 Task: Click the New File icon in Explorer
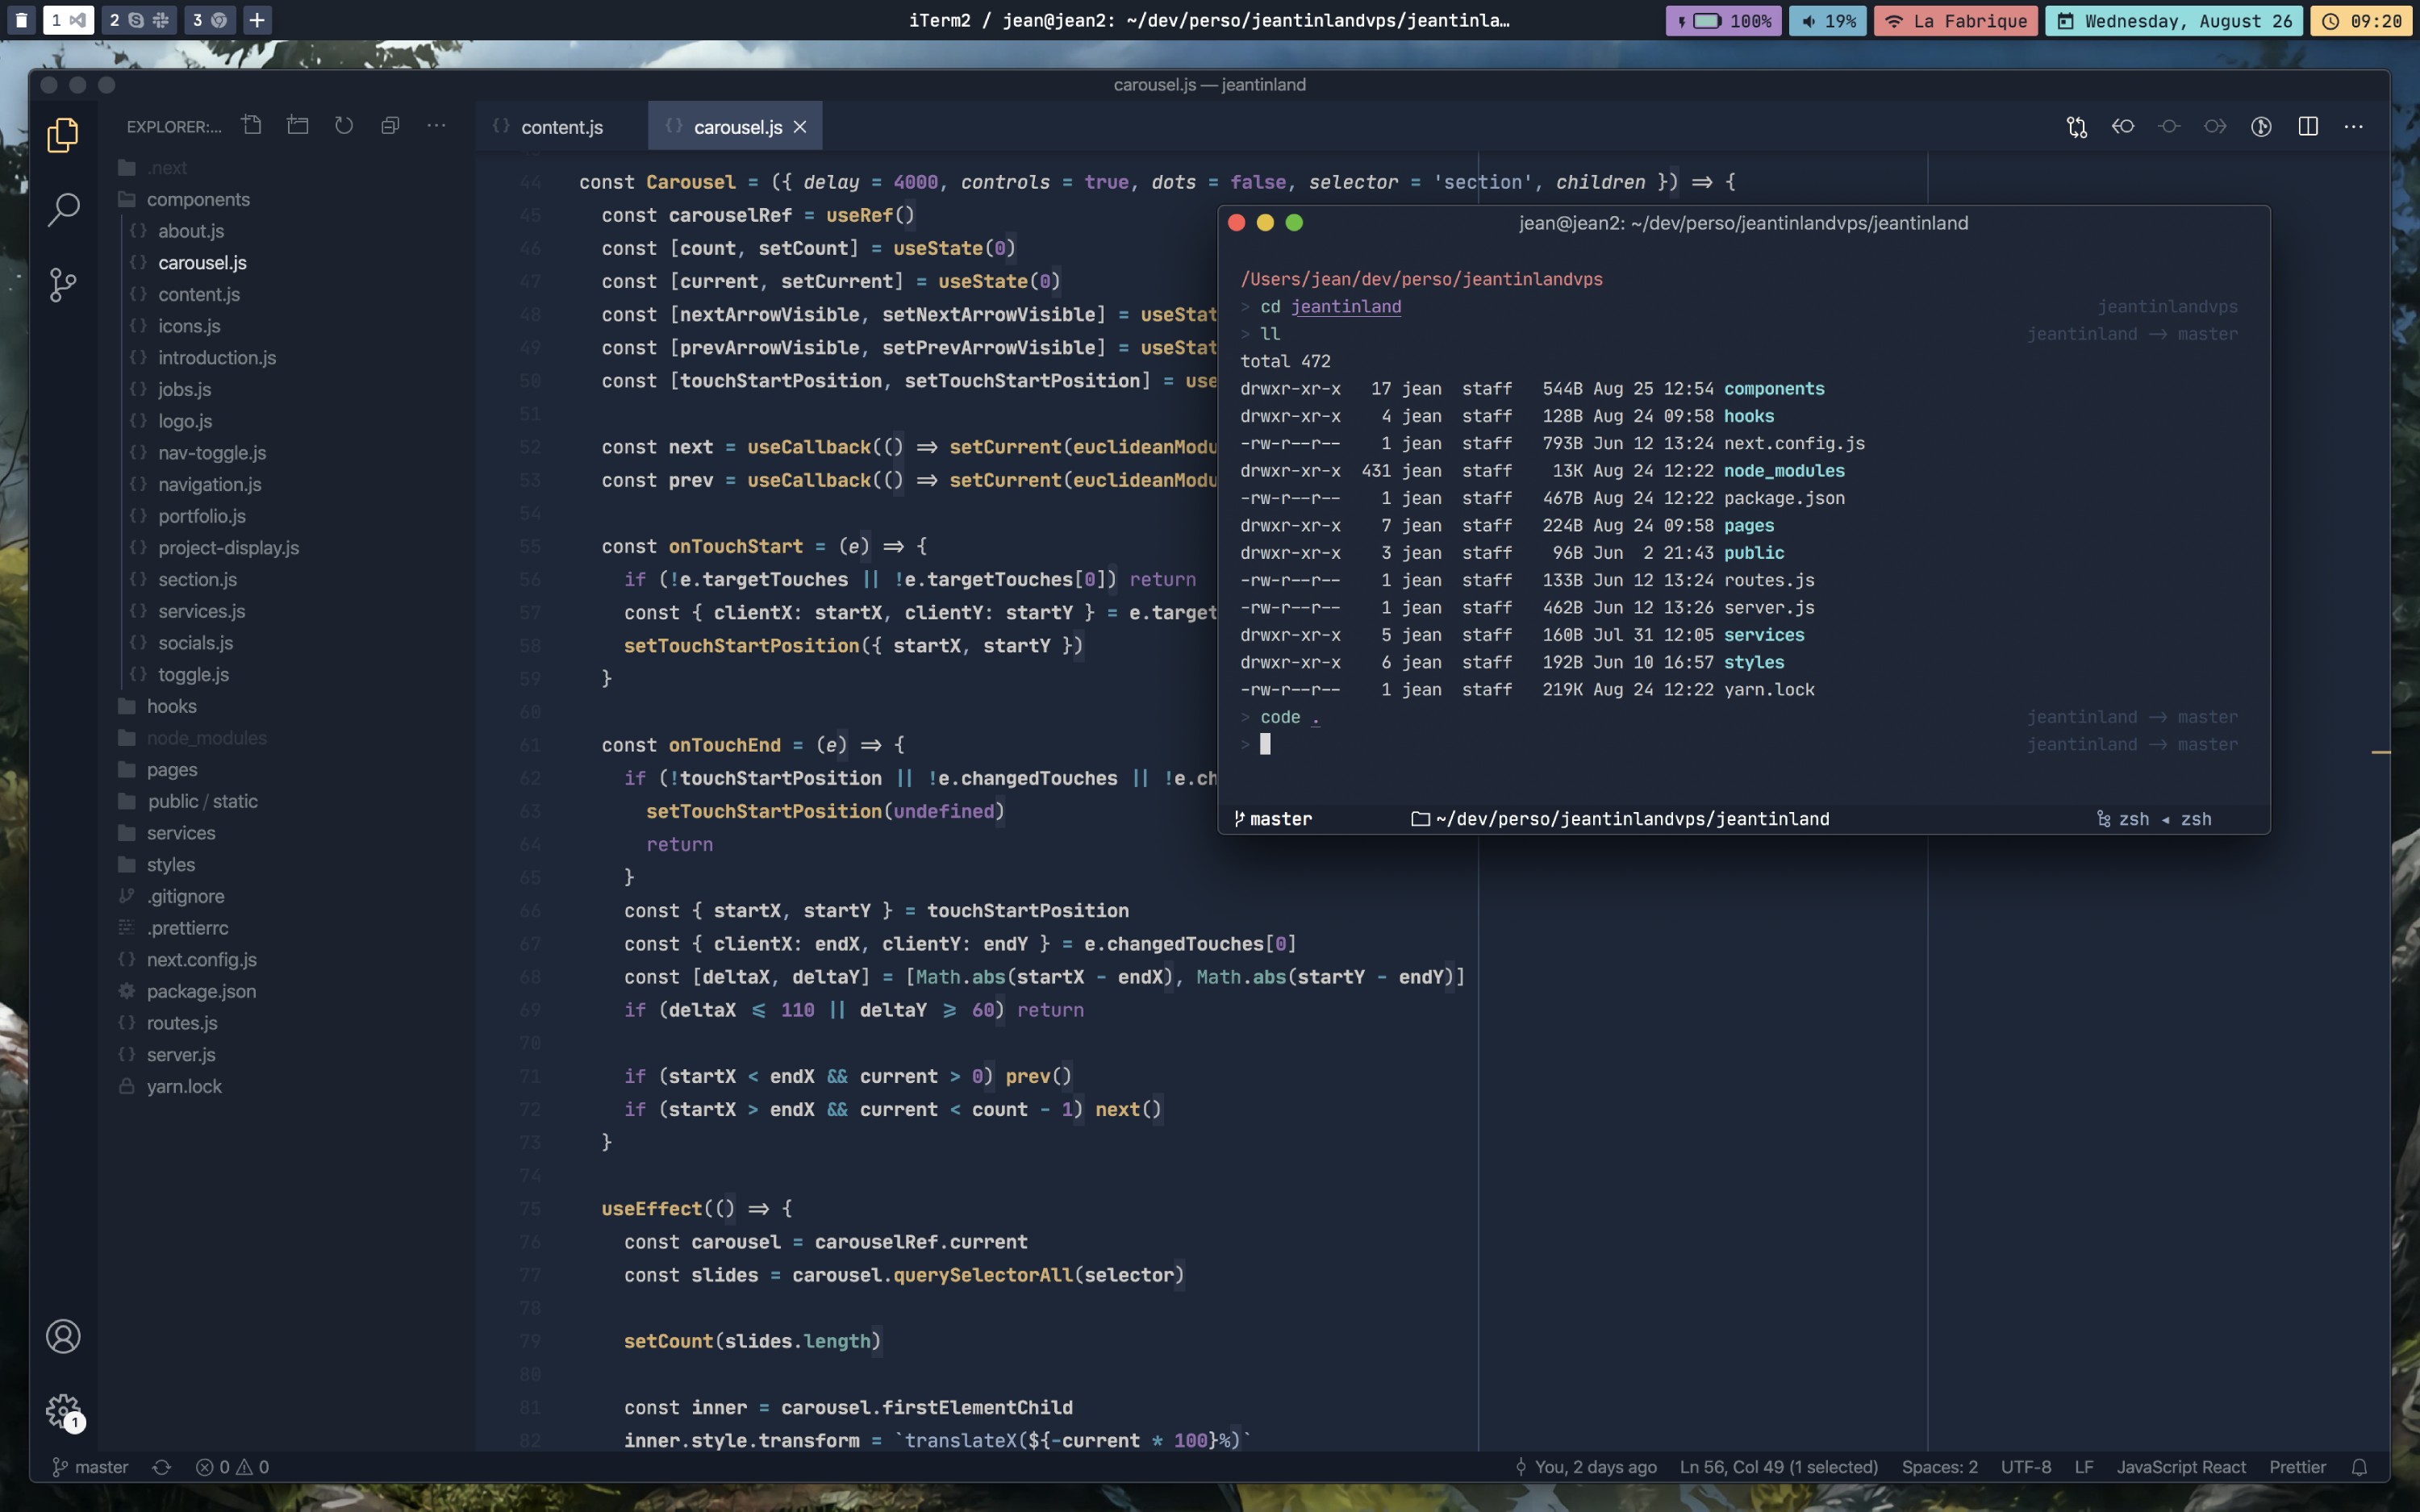252,125
